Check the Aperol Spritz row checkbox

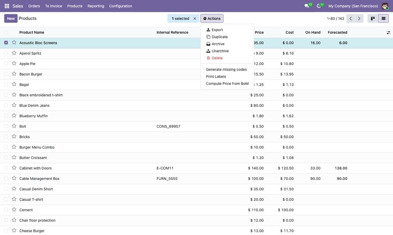coord(6,53)
